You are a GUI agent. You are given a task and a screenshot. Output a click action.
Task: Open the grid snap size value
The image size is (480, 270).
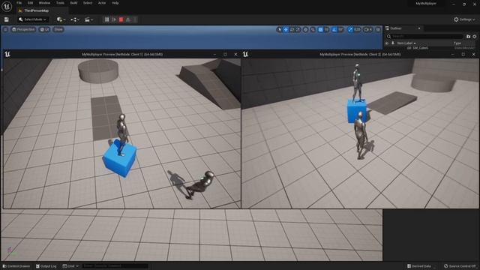[327, 30]
